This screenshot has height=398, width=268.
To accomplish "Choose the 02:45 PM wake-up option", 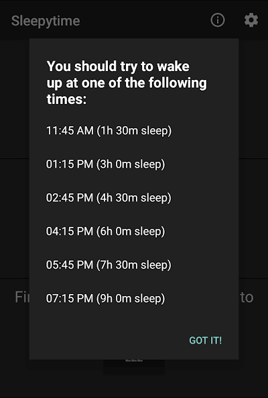I will (109, 198).
